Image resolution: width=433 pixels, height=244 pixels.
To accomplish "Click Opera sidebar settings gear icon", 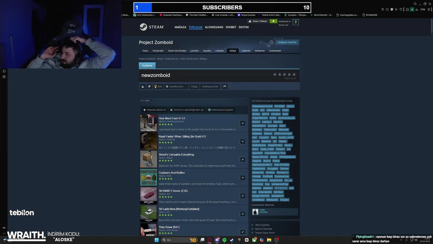I will 4,77.
